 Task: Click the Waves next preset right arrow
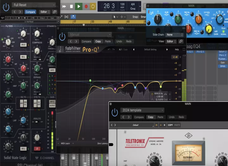tap(24, 18)
